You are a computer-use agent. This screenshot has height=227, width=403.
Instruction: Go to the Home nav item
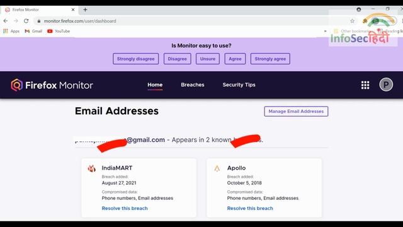coord(155,84)
